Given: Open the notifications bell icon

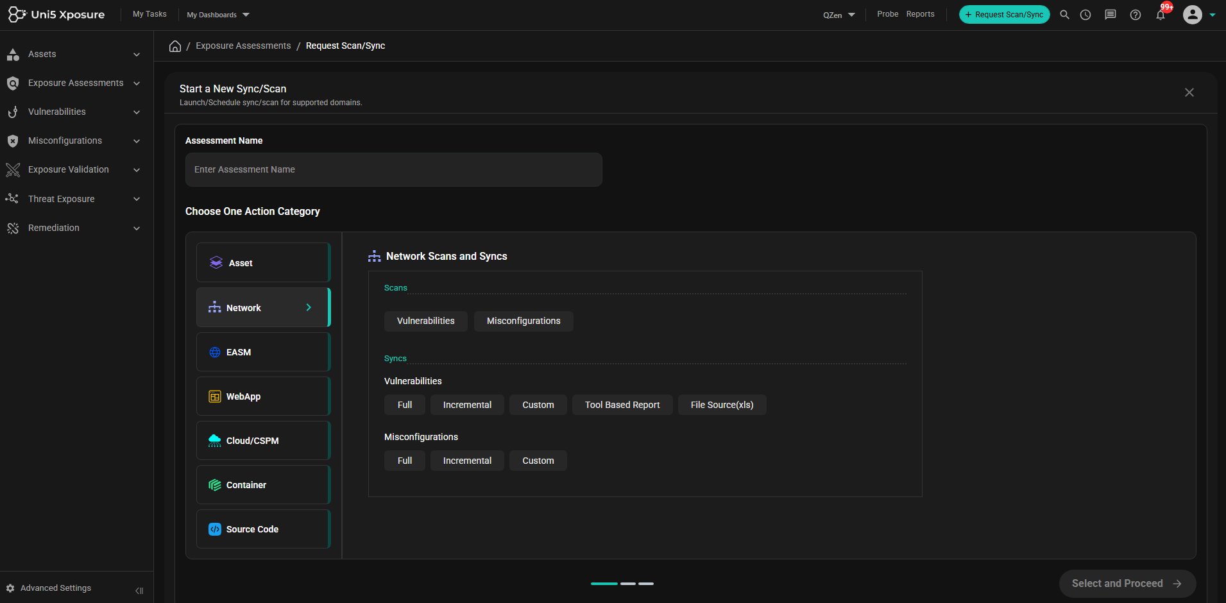Looking at the screenshot, I should (1161, 15).
